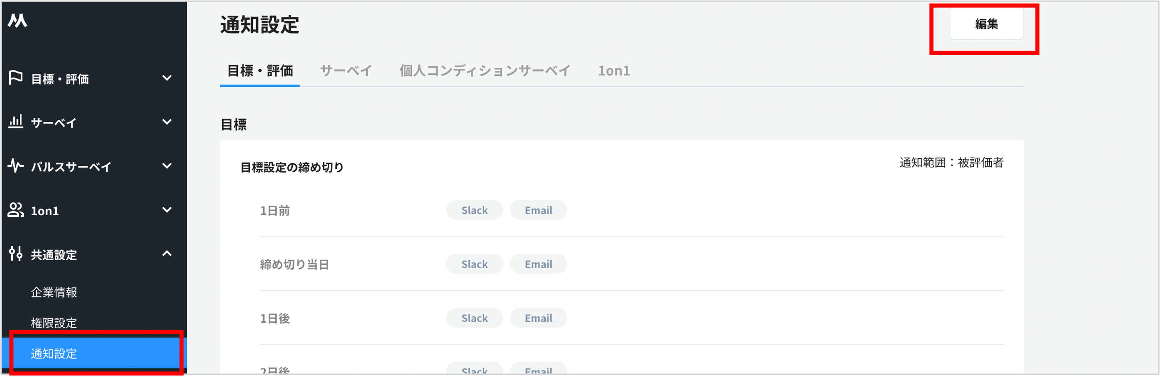The height and width of the screenshot is (377, 1160).
Task: Open 企業情報 in the sidebar
Action: tap(54, 293)
